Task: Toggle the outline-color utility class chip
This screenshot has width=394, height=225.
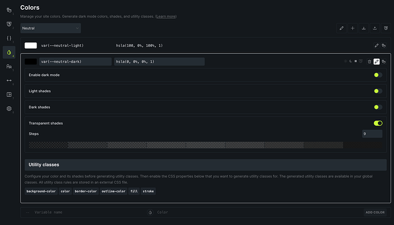Action: coord(113,191)
